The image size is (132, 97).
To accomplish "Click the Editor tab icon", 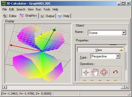I will coord(5,16).
